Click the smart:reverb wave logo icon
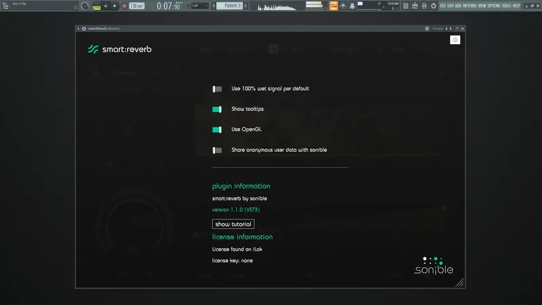 [93, 49]
